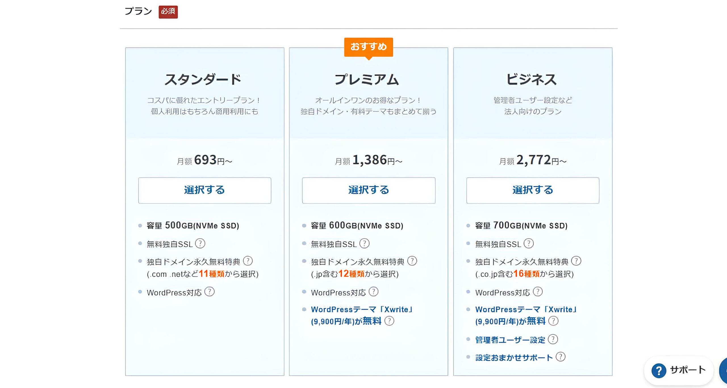Click help icon beside Premium 独自ドメイン永久無料特典

[x=412, y=261]
